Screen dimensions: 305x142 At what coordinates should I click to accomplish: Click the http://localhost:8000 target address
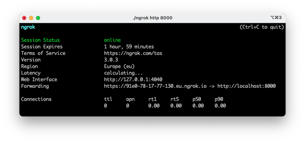click(246, 86)
